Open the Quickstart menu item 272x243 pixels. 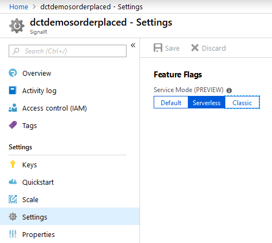click(x=69, y=182)
